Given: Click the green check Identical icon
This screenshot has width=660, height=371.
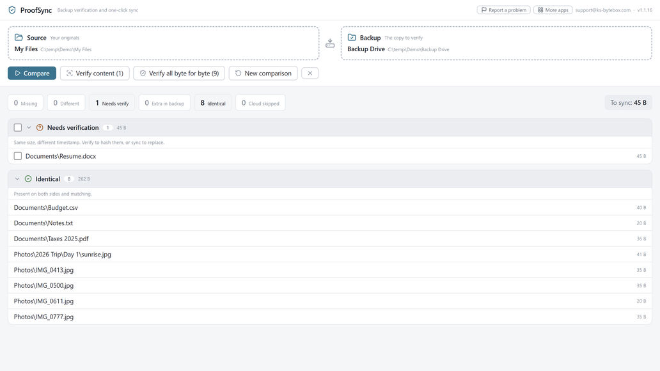Looking at the screenshot, I should [28, 179].
